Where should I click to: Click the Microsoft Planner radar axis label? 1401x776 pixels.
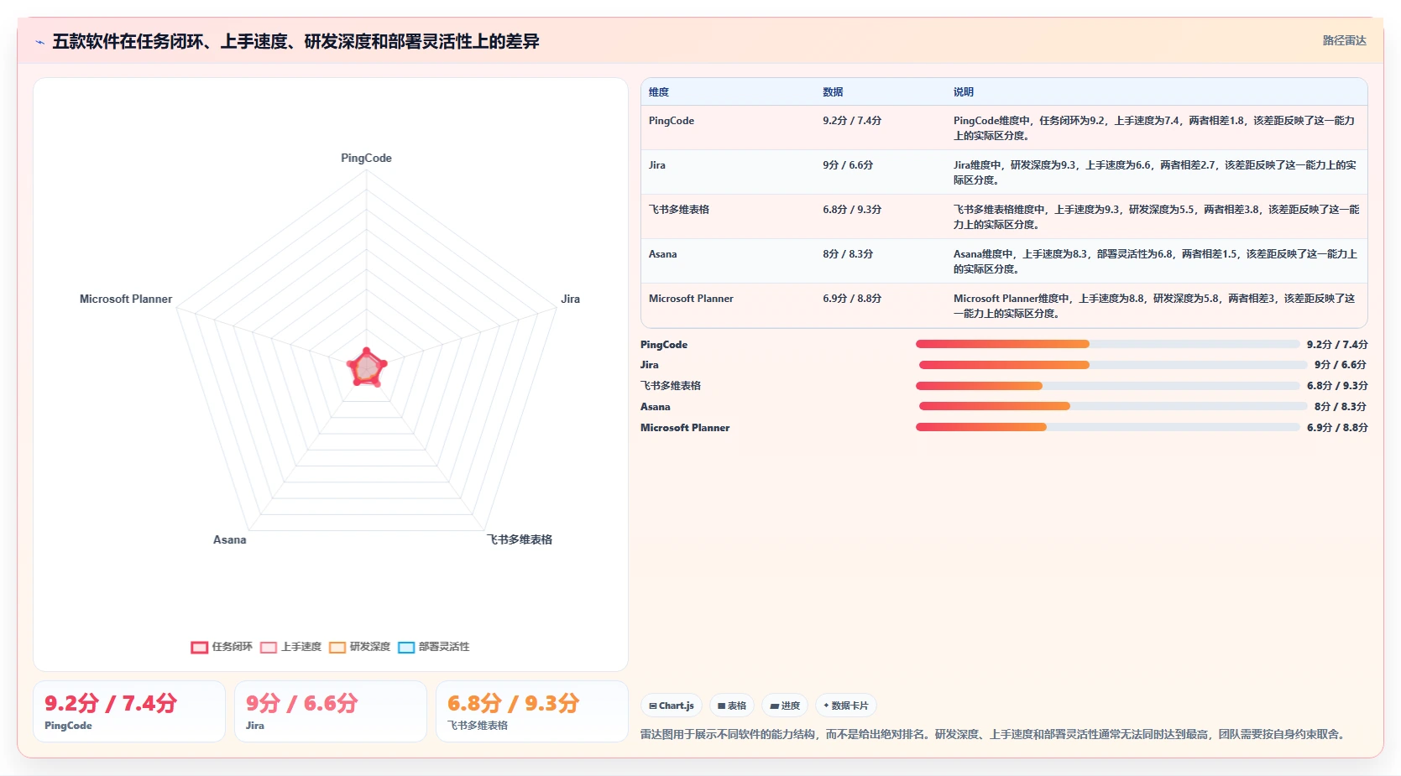[x=126, y=299]
